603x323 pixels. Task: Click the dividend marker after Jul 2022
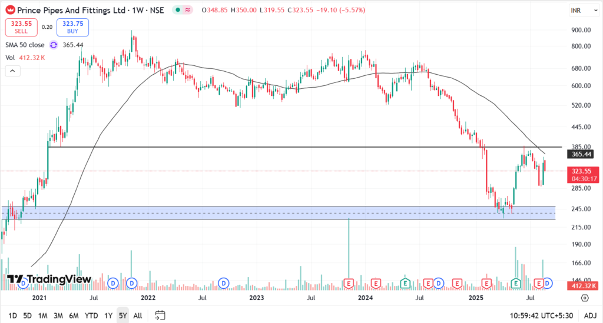pos(223,284)
